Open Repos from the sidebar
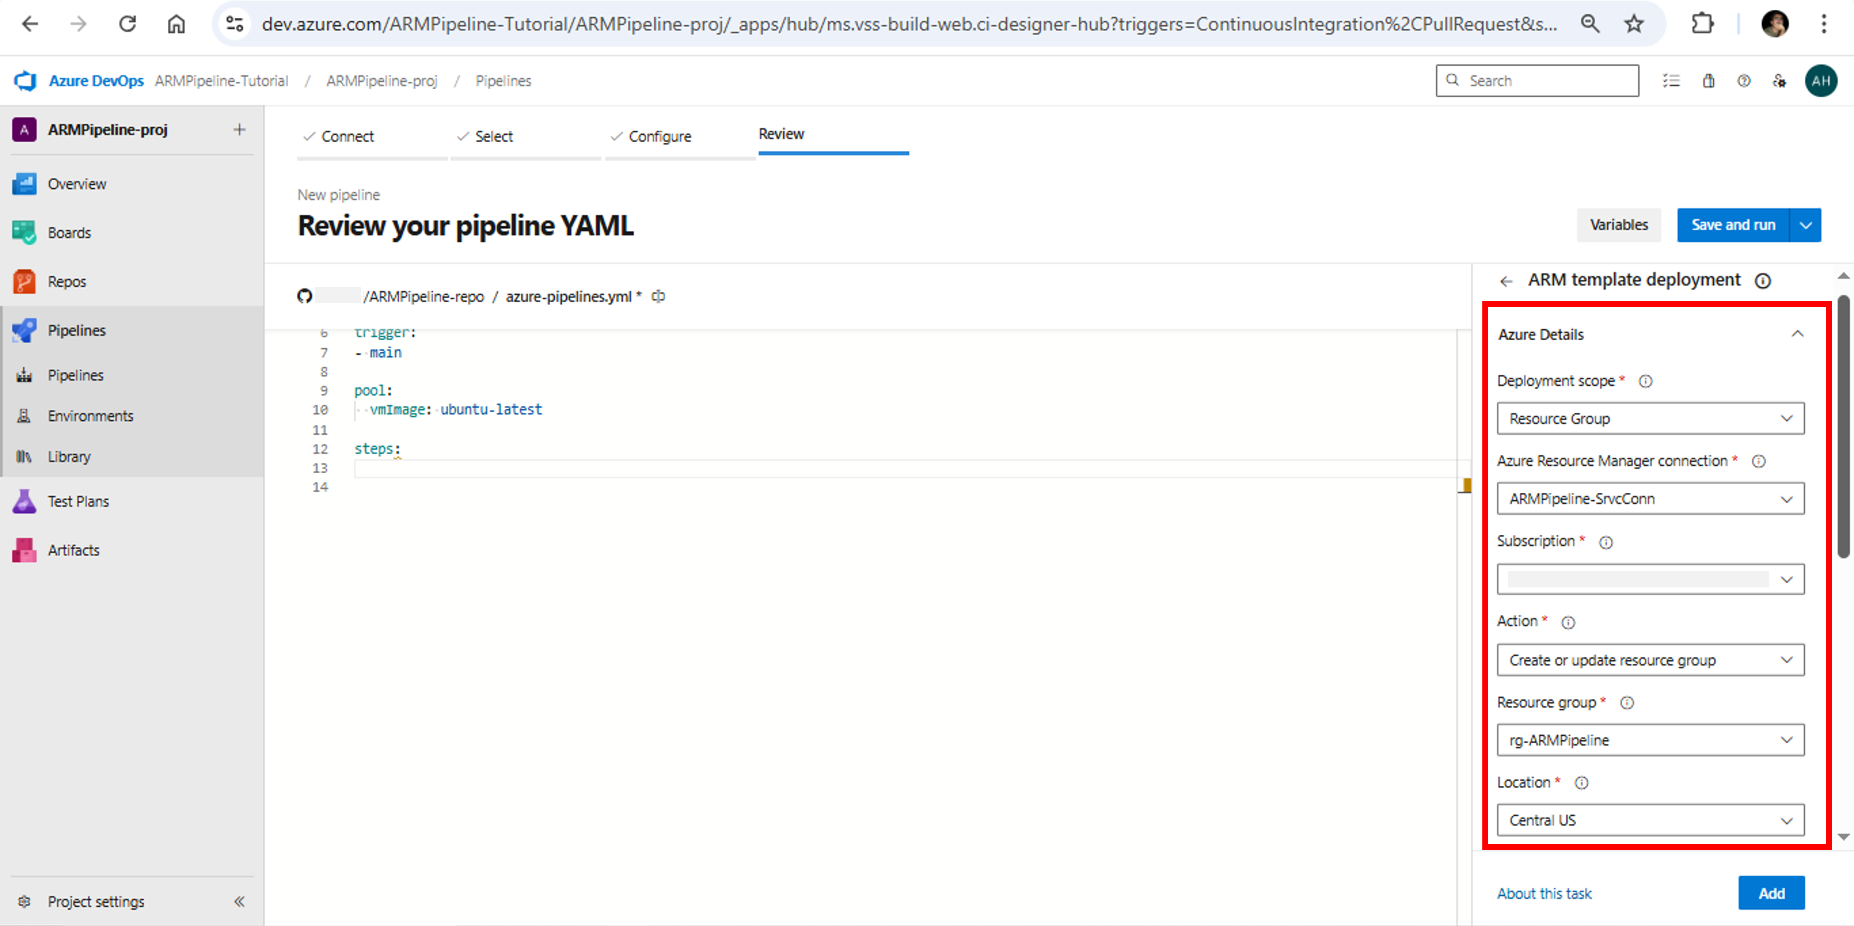Screen dimensions: 1854x926 (67, 280)
